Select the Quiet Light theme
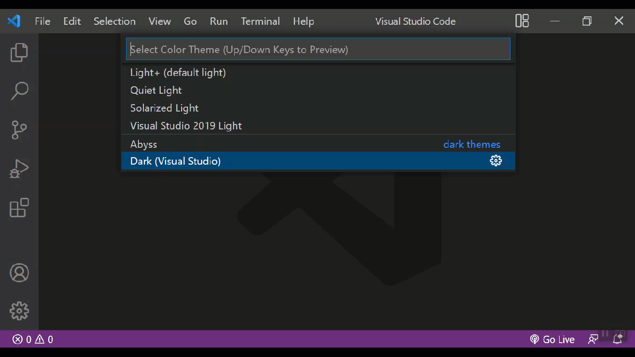The height and width of the screenshot is (357, 635). (x=156, y=90)
